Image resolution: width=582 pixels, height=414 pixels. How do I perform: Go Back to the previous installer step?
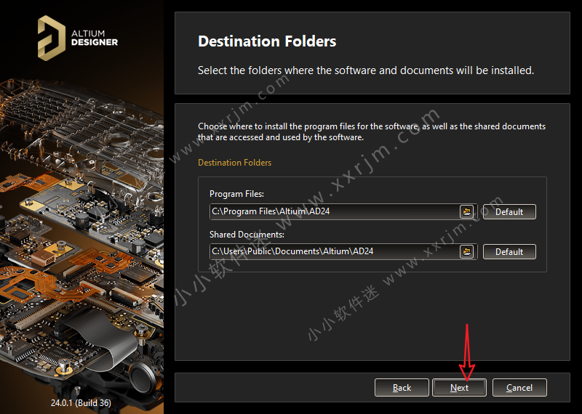point(402,387)
